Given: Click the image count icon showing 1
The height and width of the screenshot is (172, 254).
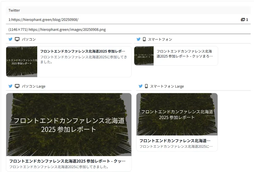Looking at the screenshot, I should click(243, 20).
